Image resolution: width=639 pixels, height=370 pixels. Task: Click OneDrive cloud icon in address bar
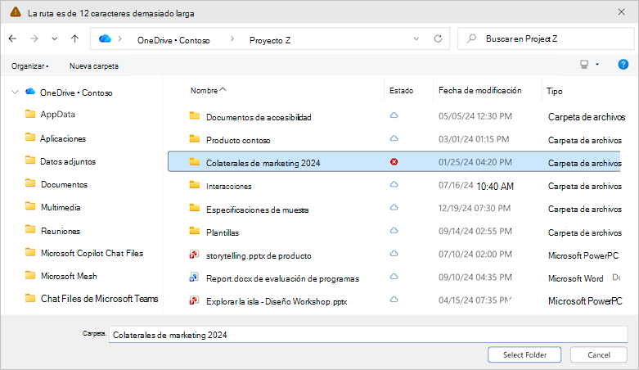[105, 38]
